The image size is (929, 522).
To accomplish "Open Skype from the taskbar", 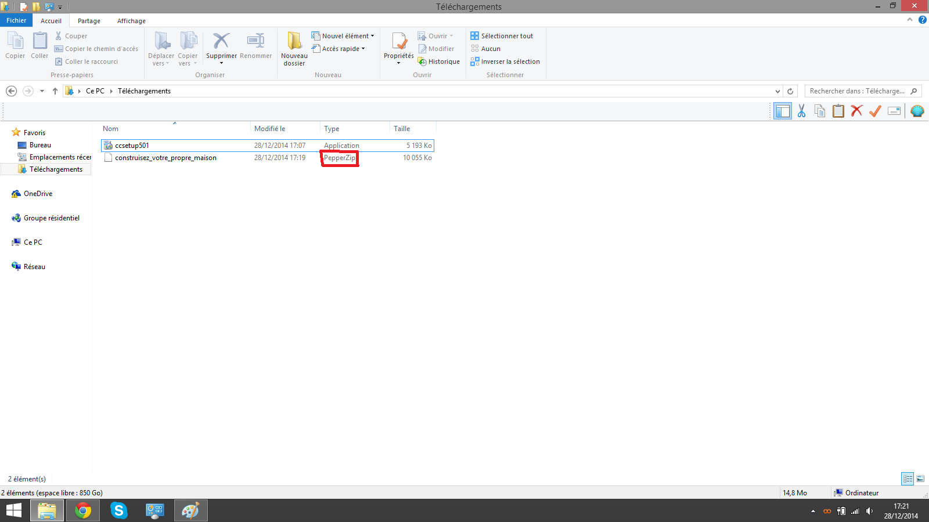I will coord(119,510).
